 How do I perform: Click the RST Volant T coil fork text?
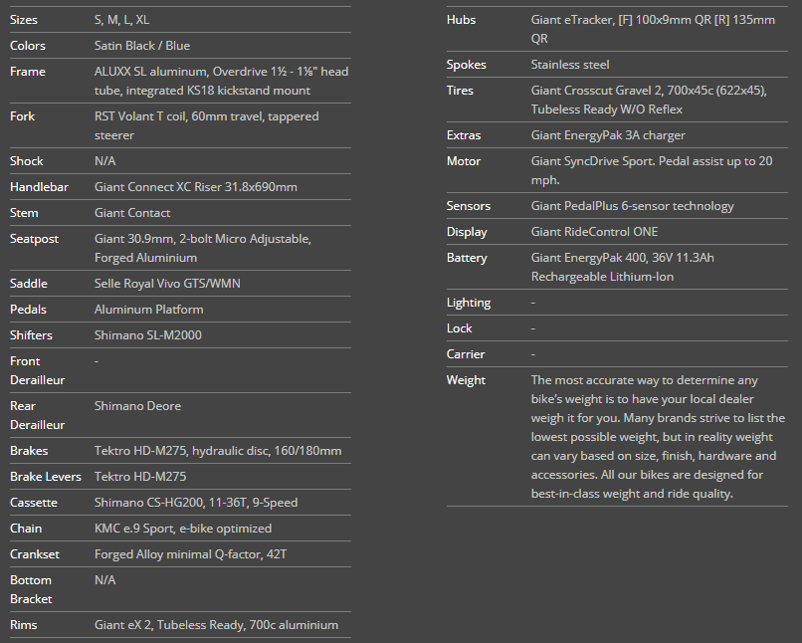click(x=206, y=125)
